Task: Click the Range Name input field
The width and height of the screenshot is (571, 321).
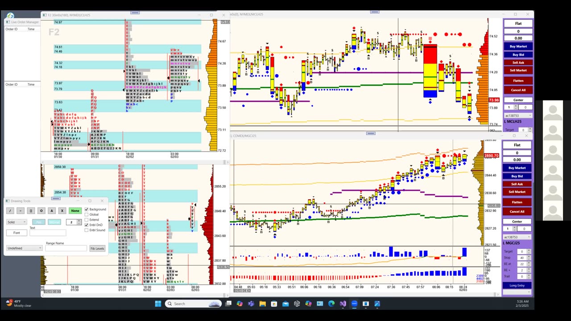Action: [x=66, y=248]
